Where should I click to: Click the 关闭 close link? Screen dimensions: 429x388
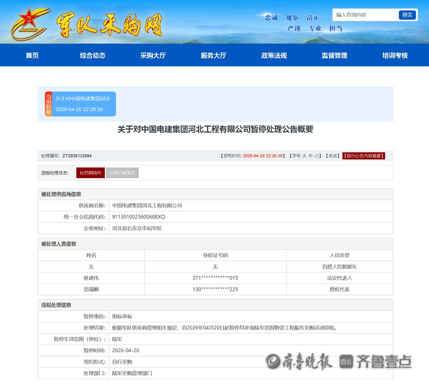point(332,156)
